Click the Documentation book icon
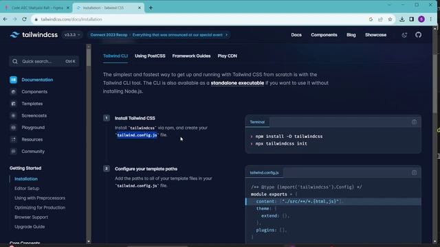 coord(13,80)
